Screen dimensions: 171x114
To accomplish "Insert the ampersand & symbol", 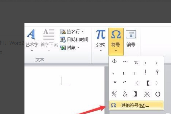I will (x=125, y=94).
